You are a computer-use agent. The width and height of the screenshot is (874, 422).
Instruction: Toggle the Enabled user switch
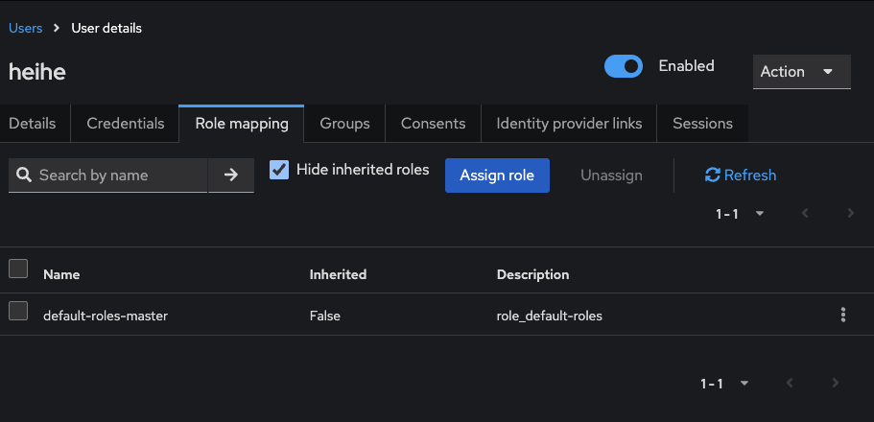point(624,66)
